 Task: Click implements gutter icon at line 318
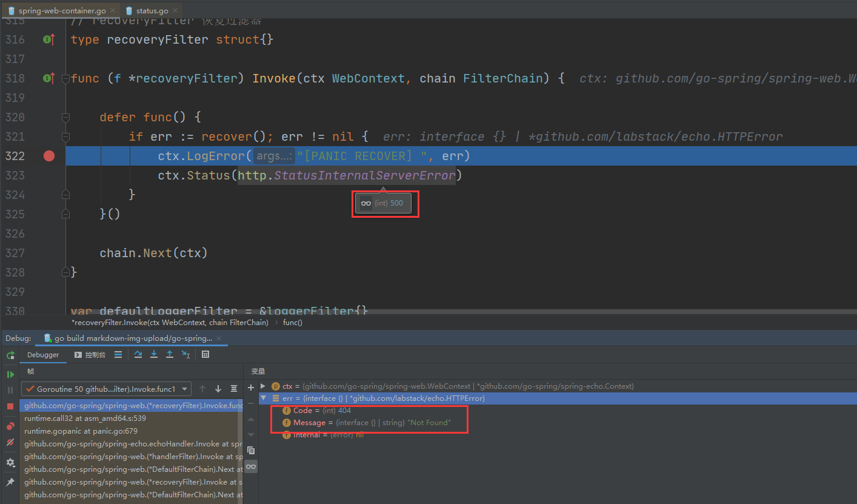(x=49, y=78)
